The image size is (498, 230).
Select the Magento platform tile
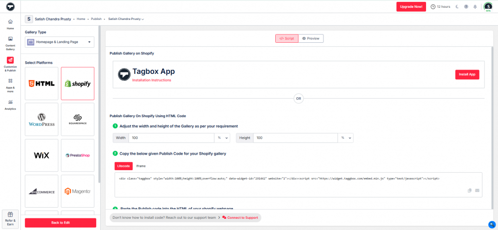tap(77, 191)
